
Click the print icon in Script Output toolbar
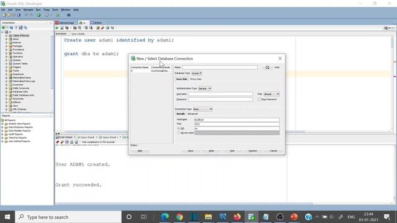coord(72,142)
